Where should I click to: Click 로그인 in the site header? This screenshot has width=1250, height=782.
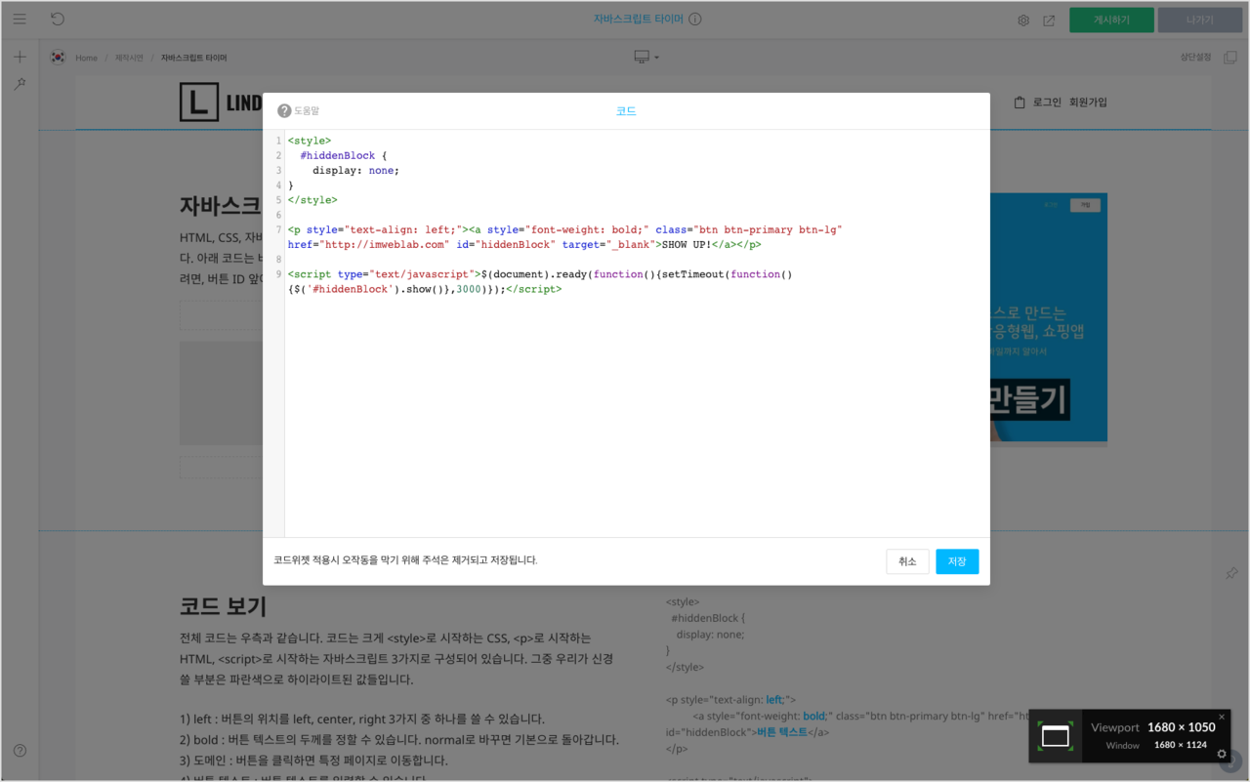coord(1047,102)
